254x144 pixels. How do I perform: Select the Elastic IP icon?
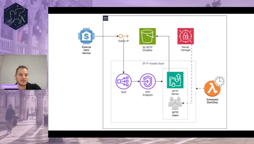click(124, 36)
